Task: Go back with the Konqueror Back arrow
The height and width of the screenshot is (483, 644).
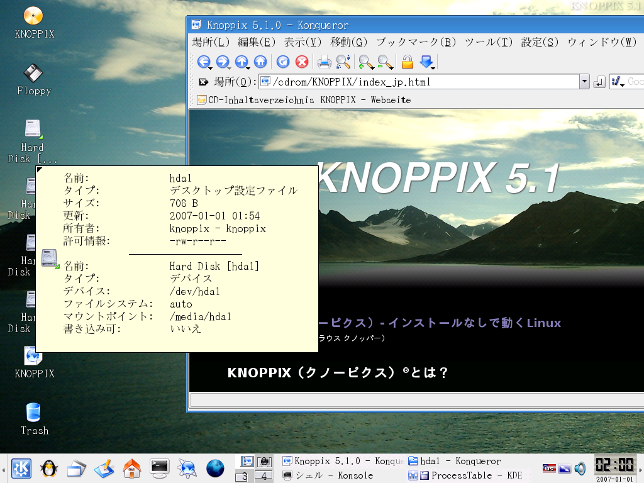Action: click(203, 62)
